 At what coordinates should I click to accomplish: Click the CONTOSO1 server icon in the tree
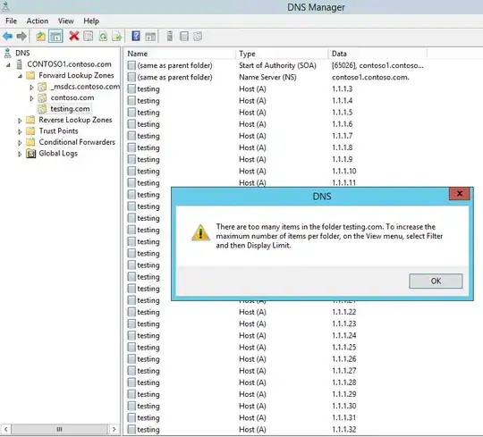pos(20,64)
